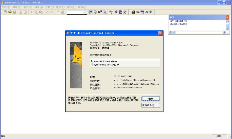Click the New file toolbar icon
Image resolution: width=232 pixels, height=139 pixels.
5,12
